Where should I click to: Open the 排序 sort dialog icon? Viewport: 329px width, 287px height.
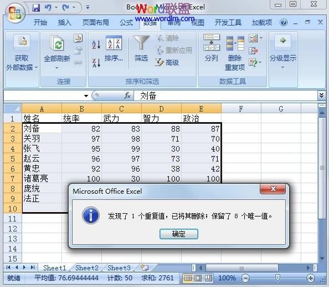[114, 49]
